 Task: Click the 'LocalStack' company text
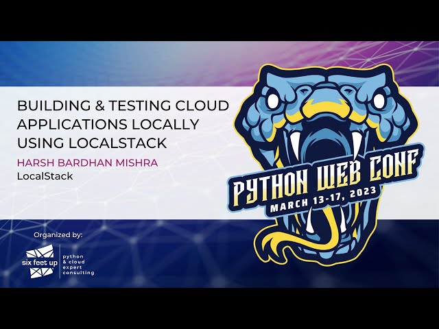45,176
